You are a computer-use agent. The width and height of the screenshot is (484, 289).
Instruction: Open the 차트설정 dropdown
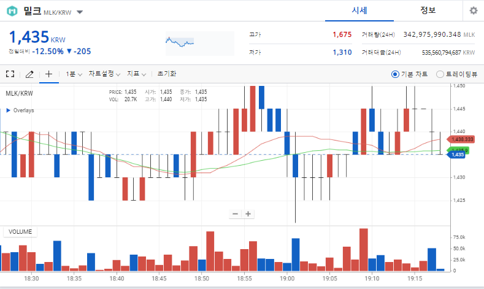tap(104, 74)
